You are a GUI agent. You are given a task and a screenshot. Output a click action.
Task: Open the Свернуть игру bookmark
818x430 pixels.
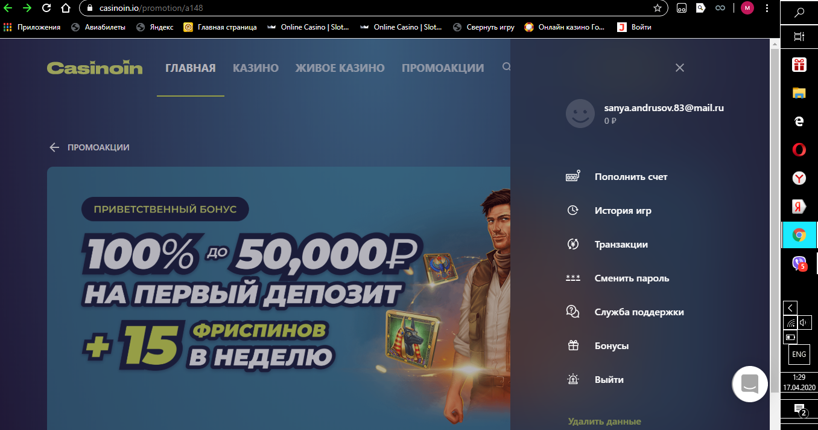tap(484, 27)
